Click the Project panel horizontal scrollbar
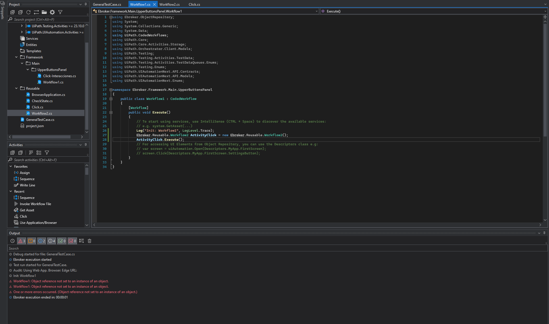549x324 pixels. pyautogui.click(x=41, y=137)
